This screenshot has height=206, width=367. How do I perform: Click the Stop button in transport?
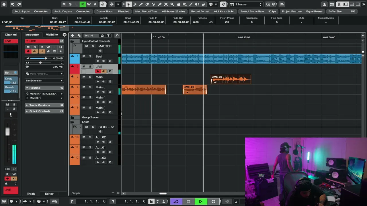(188, 201)
